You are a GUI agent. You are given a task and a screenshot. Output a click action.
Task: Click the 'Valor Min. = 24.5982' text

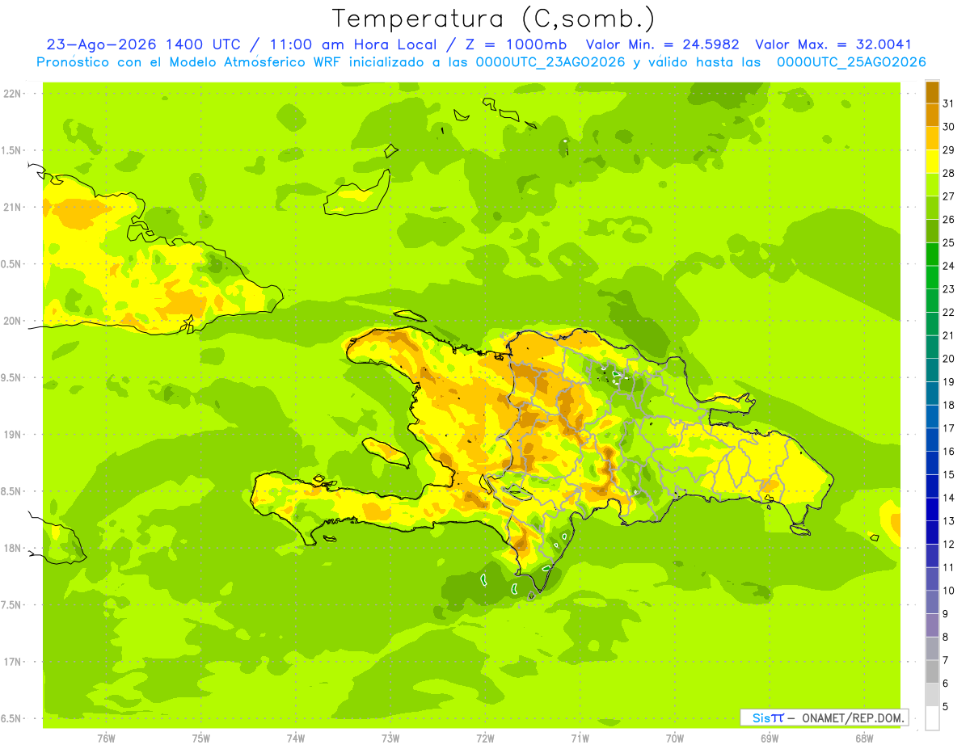pyautogui.click(x=662, y=44)
